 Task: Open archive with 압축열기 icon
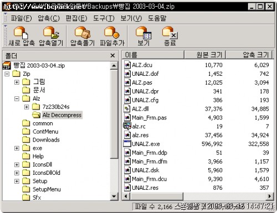[51, 33]
